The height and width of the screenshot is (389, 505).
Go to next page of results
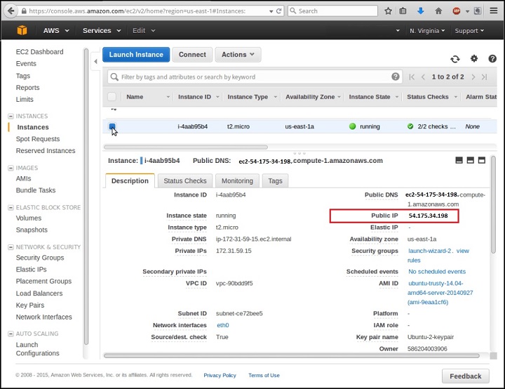tap(473, 77)
